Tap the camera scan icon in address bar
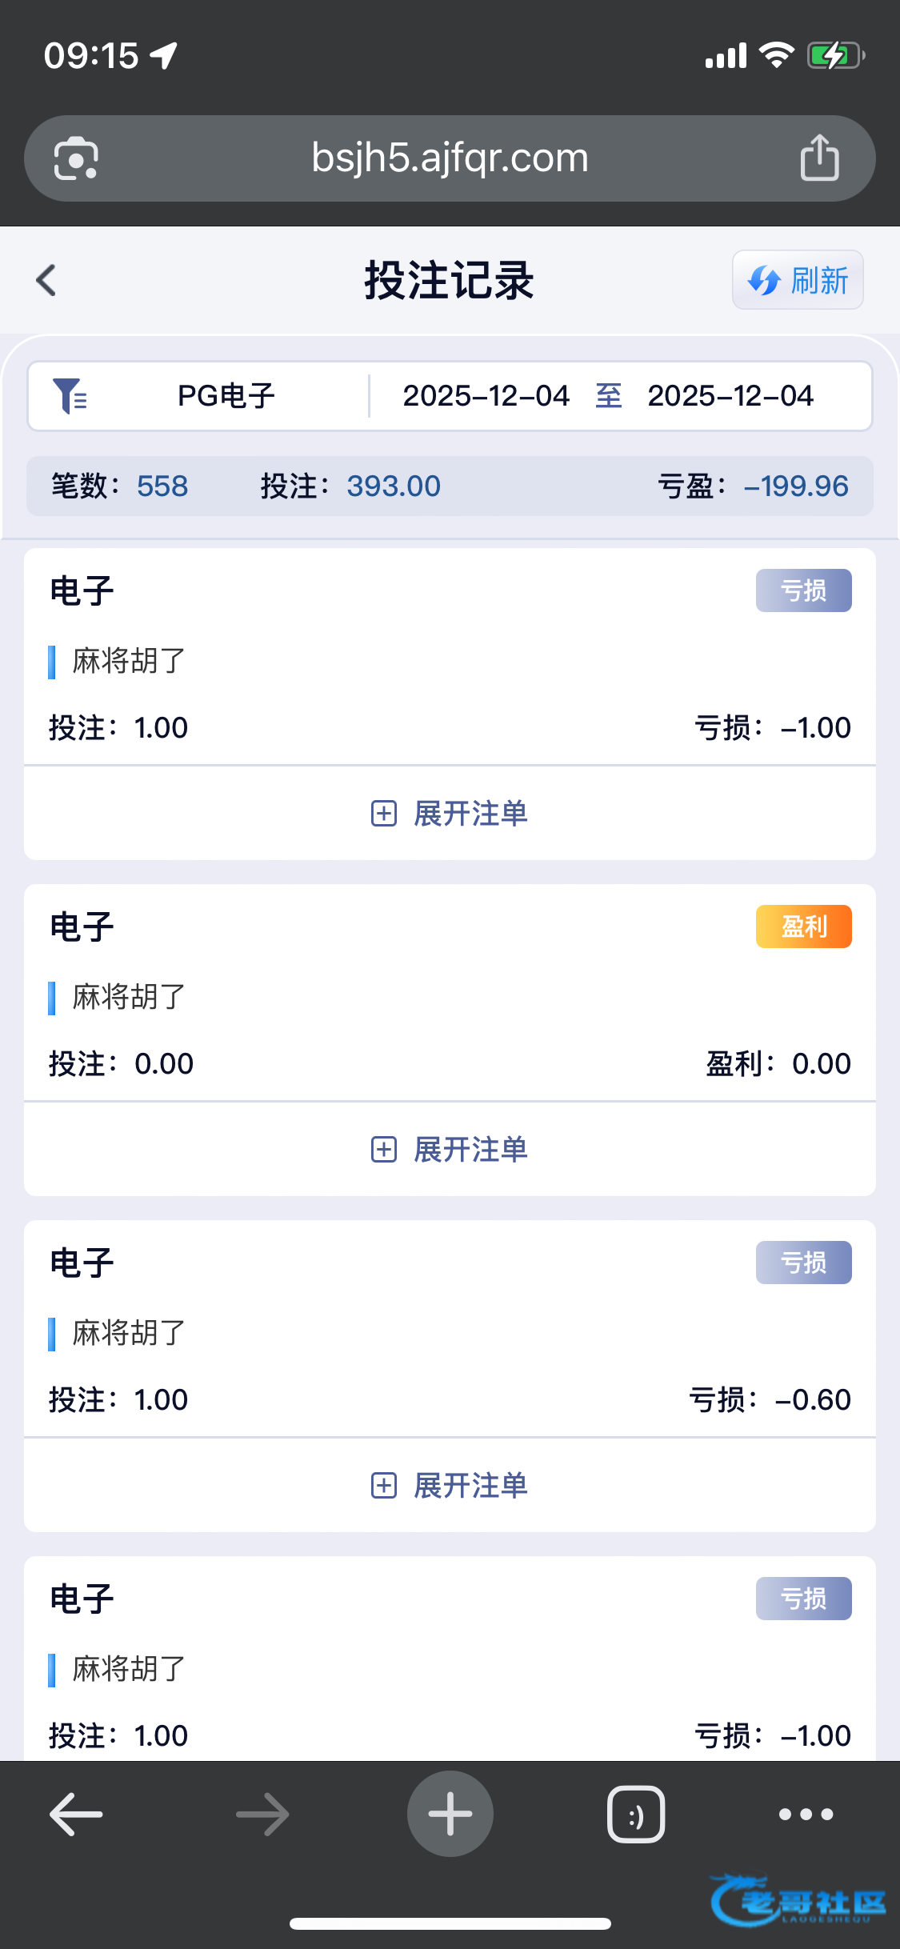This screenshot has height=1949, width=900. click(x=76, y=158)
